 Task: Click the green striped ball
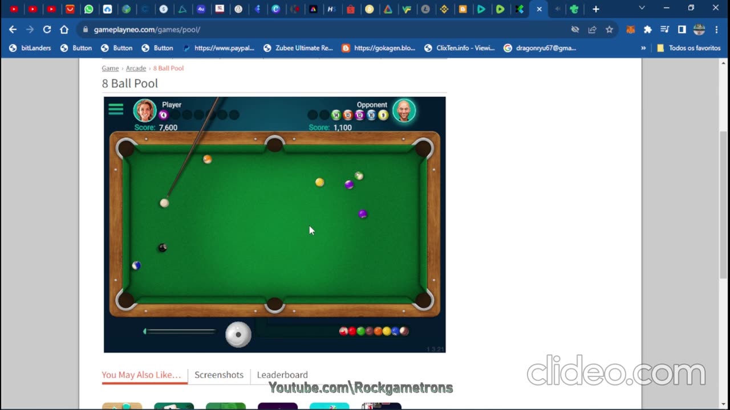click(359, 176)
